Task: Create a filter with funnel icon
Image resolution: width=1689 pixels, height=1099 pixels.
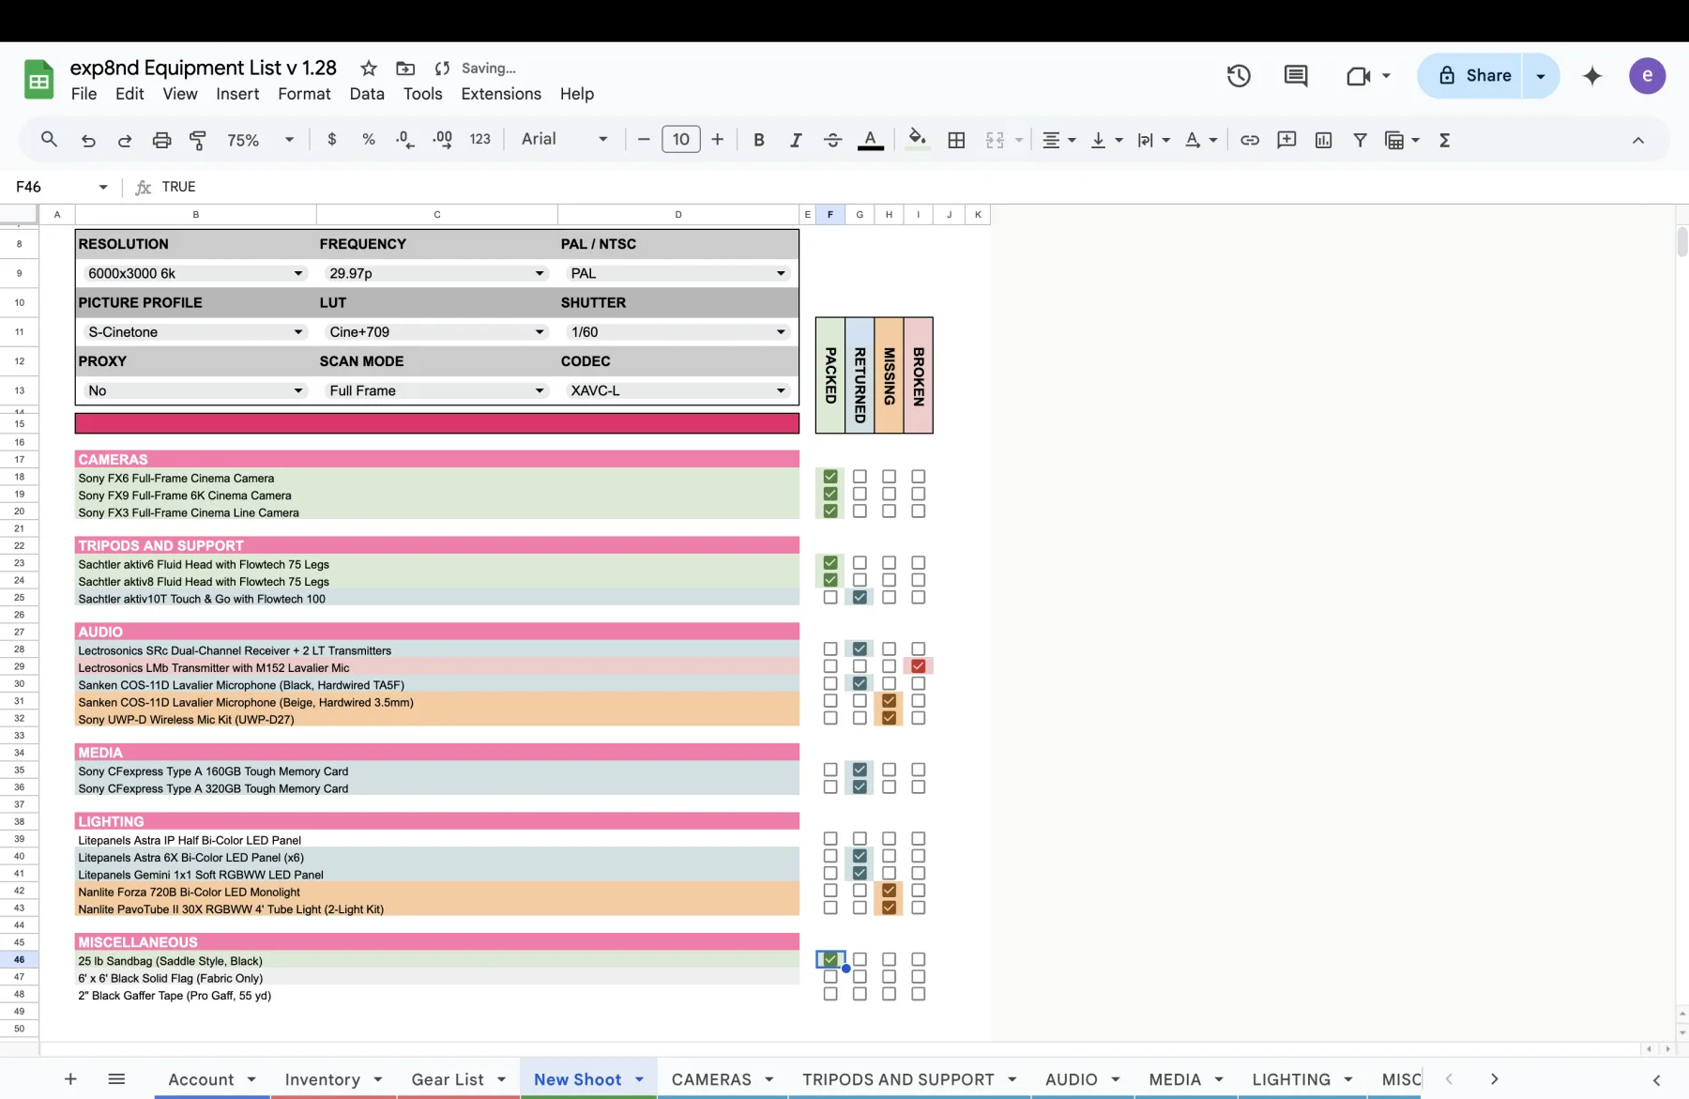Action: pyautogui.click(x=1360, y=140)
